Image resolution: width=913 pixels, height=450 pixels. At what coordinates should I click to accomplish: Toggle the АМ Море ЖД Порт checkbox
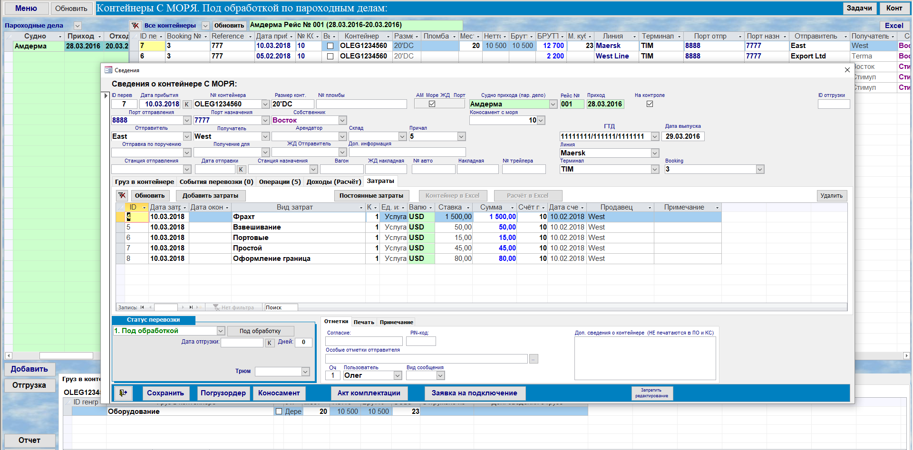tap(432, 104)
